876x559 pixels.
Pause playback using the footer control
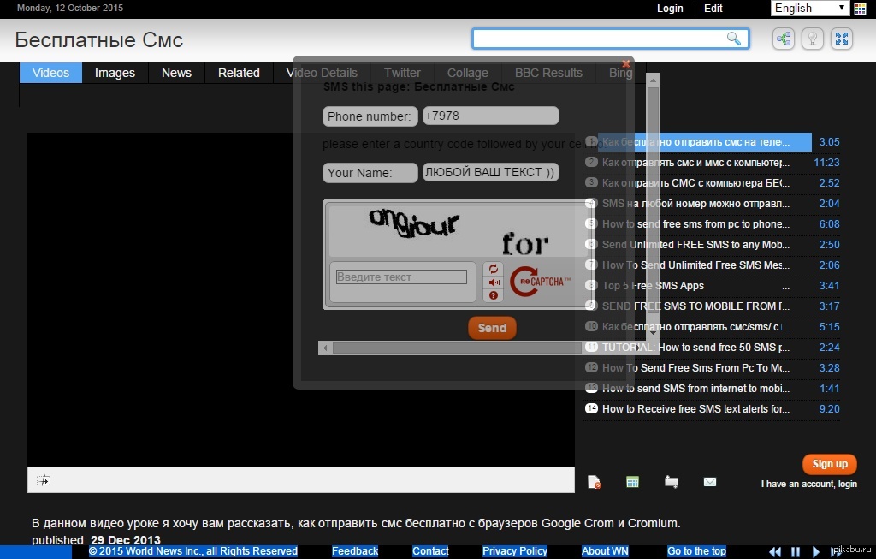(x=796, y=552)
